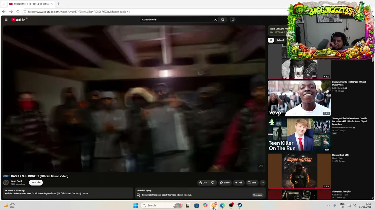Dislike the video with thumbs down
The height and width of the screenshot is (210, 375).
pos(213,183)
